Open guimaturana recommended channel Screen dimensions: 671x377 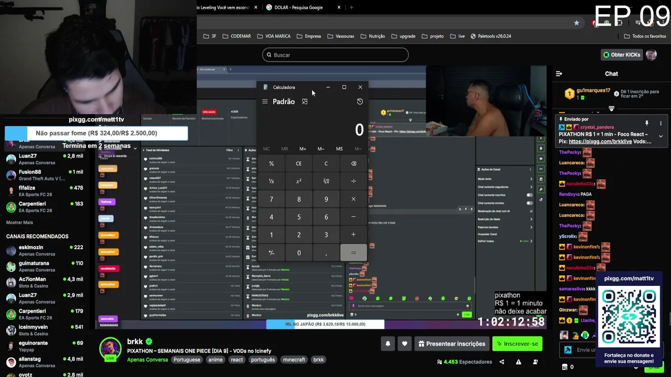(x=45, y=267)
